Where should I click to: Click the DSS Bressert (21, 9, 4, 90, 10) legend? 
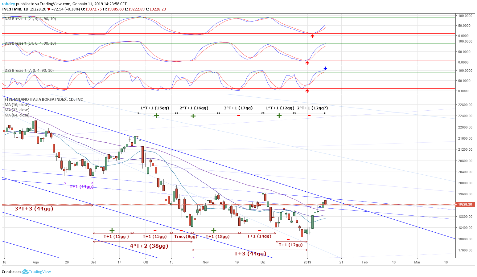(30, 19)
